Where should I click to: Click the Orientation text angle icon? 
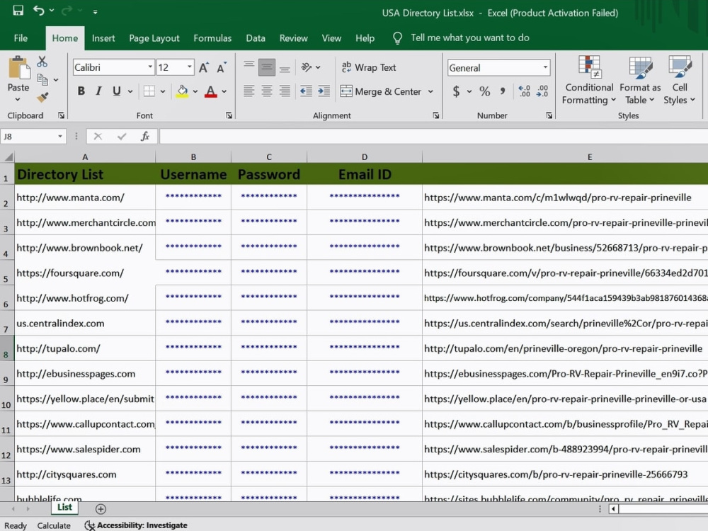[307, 67]
